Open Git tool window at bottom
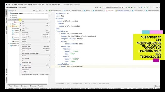165x92 pixels. click(10, 86)
